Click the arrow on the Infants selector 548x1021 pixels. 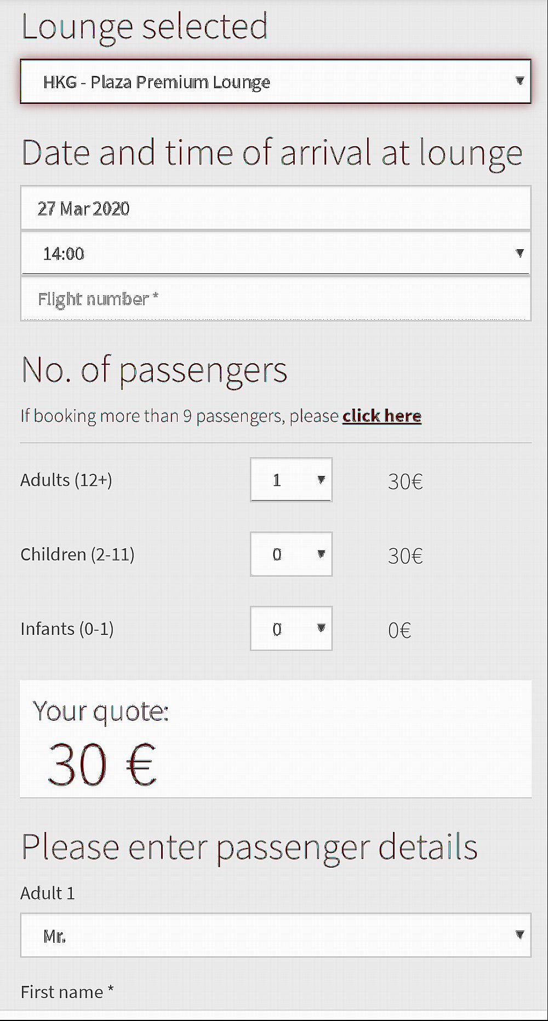tap(321, 628)
